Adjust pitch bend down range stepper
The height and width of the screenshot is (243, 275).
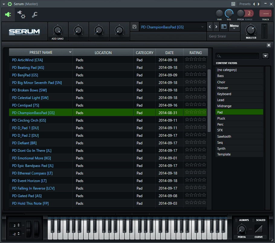point(19,234)
